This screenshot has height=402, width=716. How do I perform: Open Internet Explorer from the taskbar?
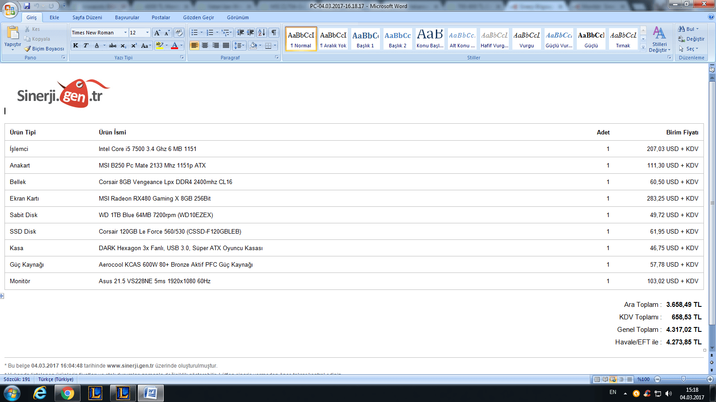coord(40,393)
